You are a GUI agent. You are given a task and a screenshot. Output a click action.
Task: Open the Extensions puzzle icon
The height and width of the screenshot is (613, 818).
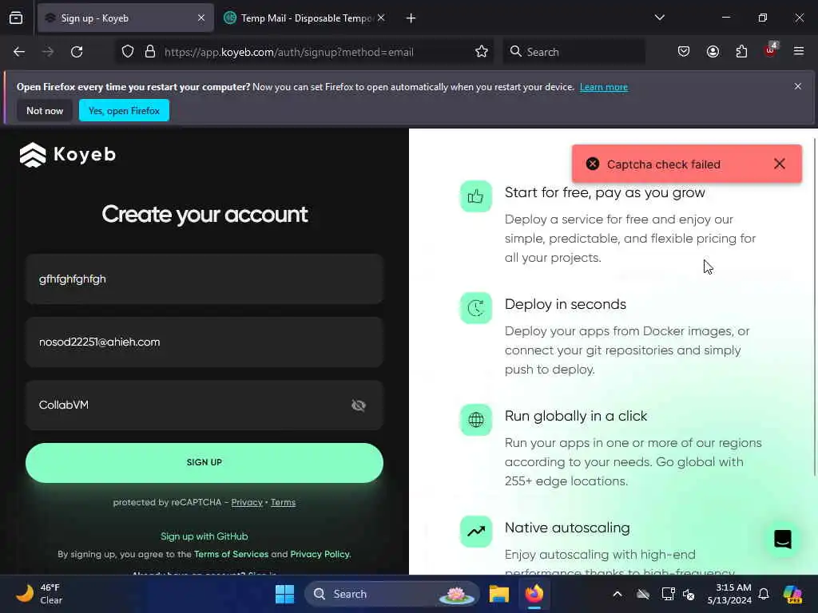click(x=741, y=52)
